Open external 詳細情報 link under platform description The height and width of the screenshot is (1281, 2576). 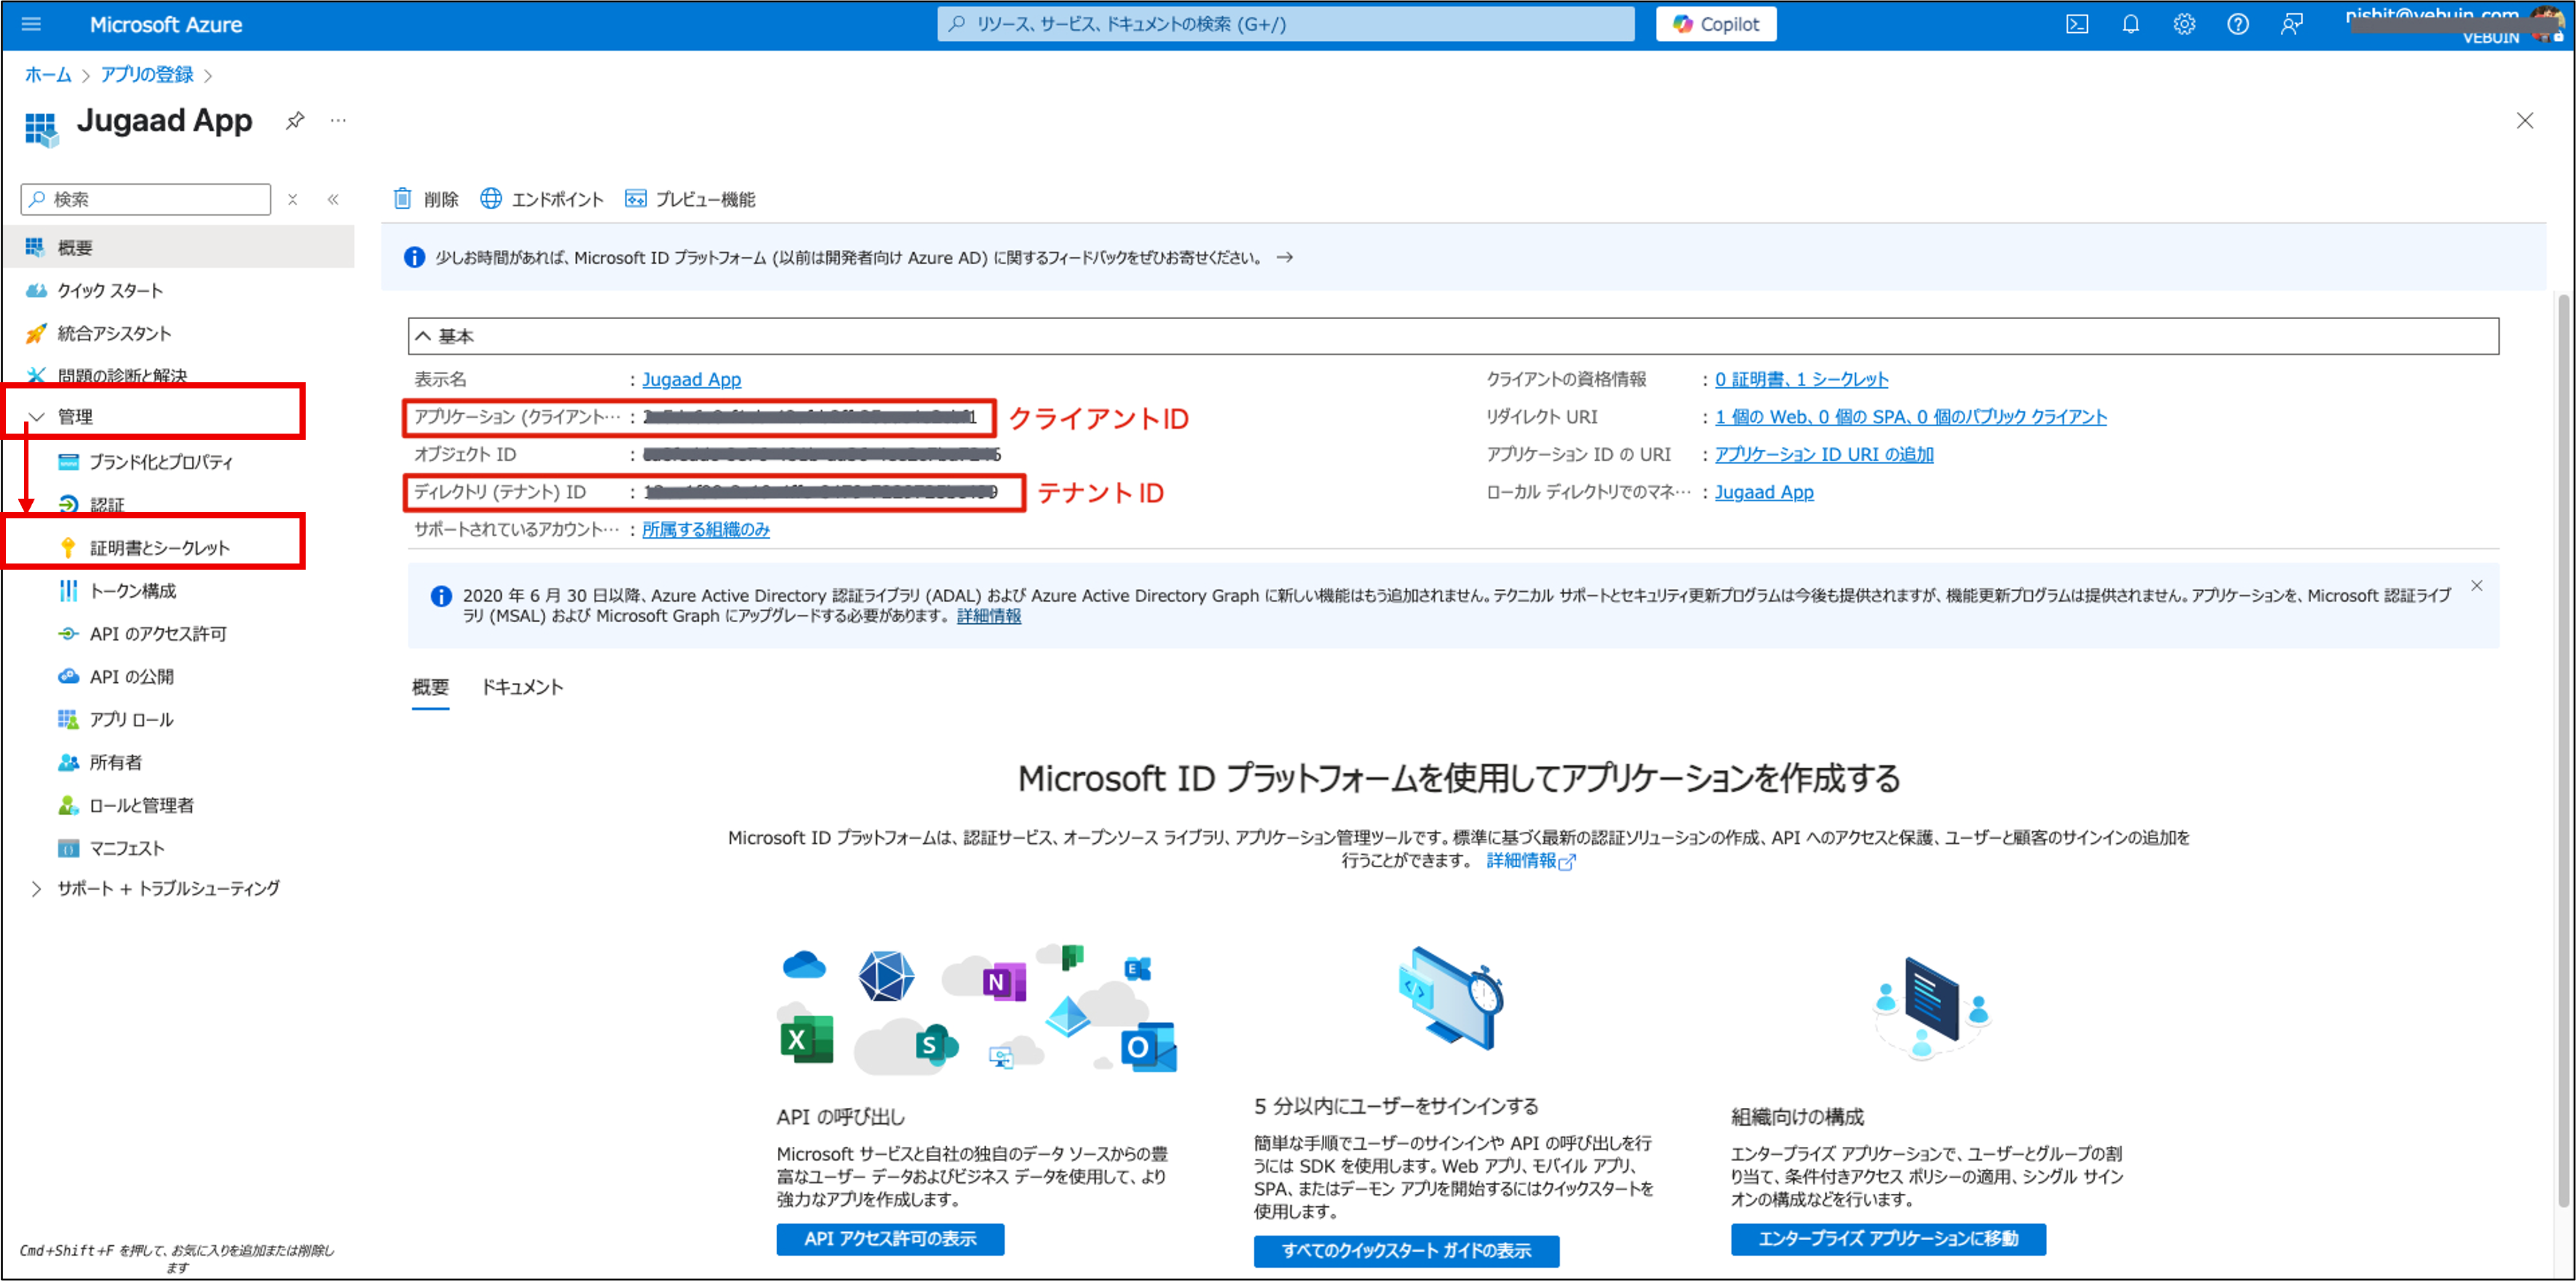point(1530,860)
